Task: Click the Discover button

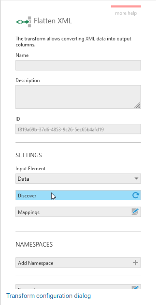Action: coord(78,195)
